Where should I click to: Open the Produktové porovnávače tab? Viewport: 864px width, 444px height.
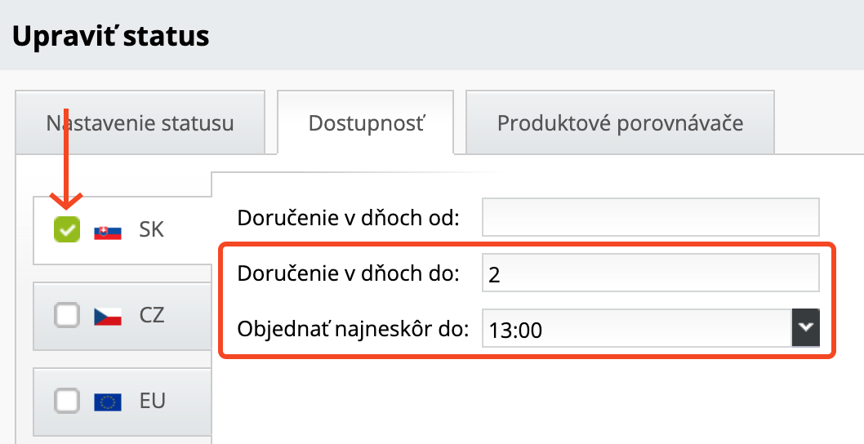coord(620,122)
